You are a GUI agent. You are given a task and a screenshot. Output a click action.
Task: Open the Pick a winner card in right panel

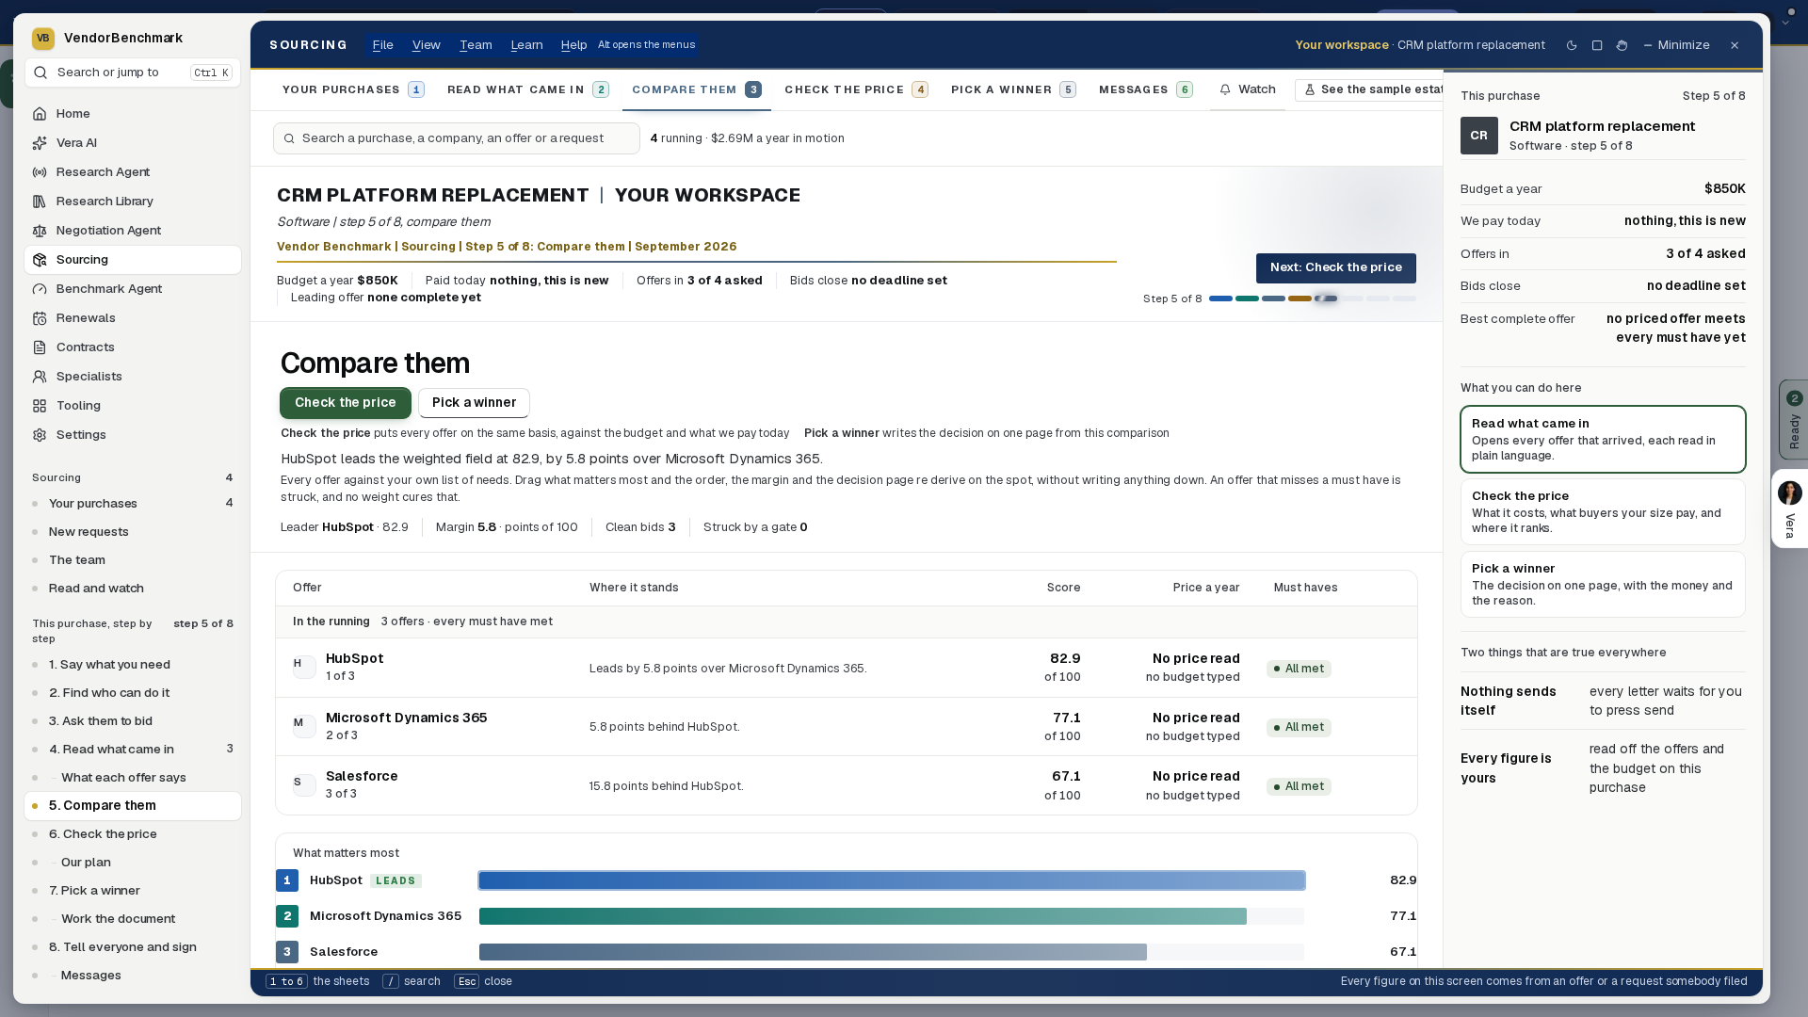1603,584
